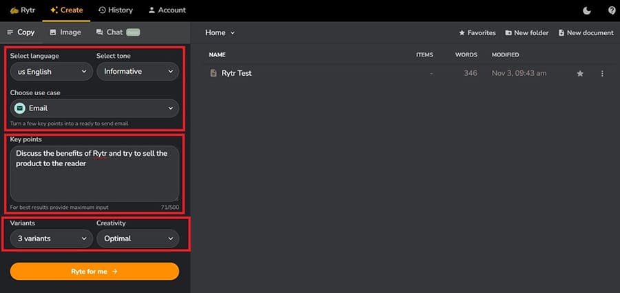
Task: Toggle dark mode with the moon icon
Action: [x=587, y=11]
